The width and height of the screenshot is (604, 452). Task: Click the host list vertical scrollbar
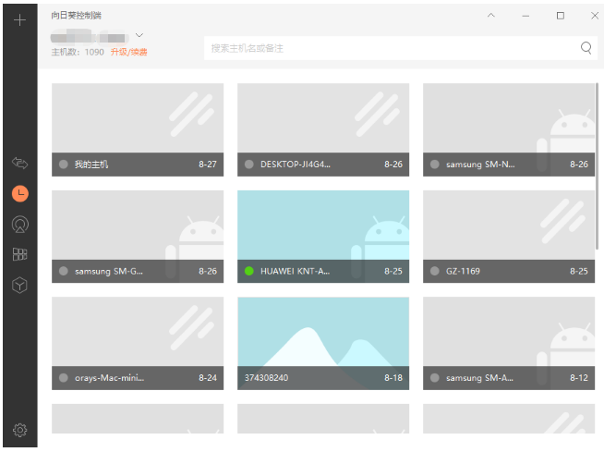click(597, 165)
